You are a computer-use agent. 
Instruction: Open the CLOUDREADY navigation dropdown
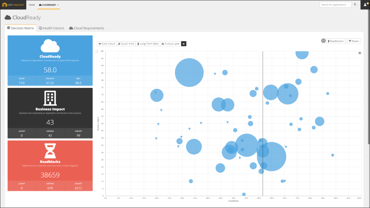click(x=49, y=5)
